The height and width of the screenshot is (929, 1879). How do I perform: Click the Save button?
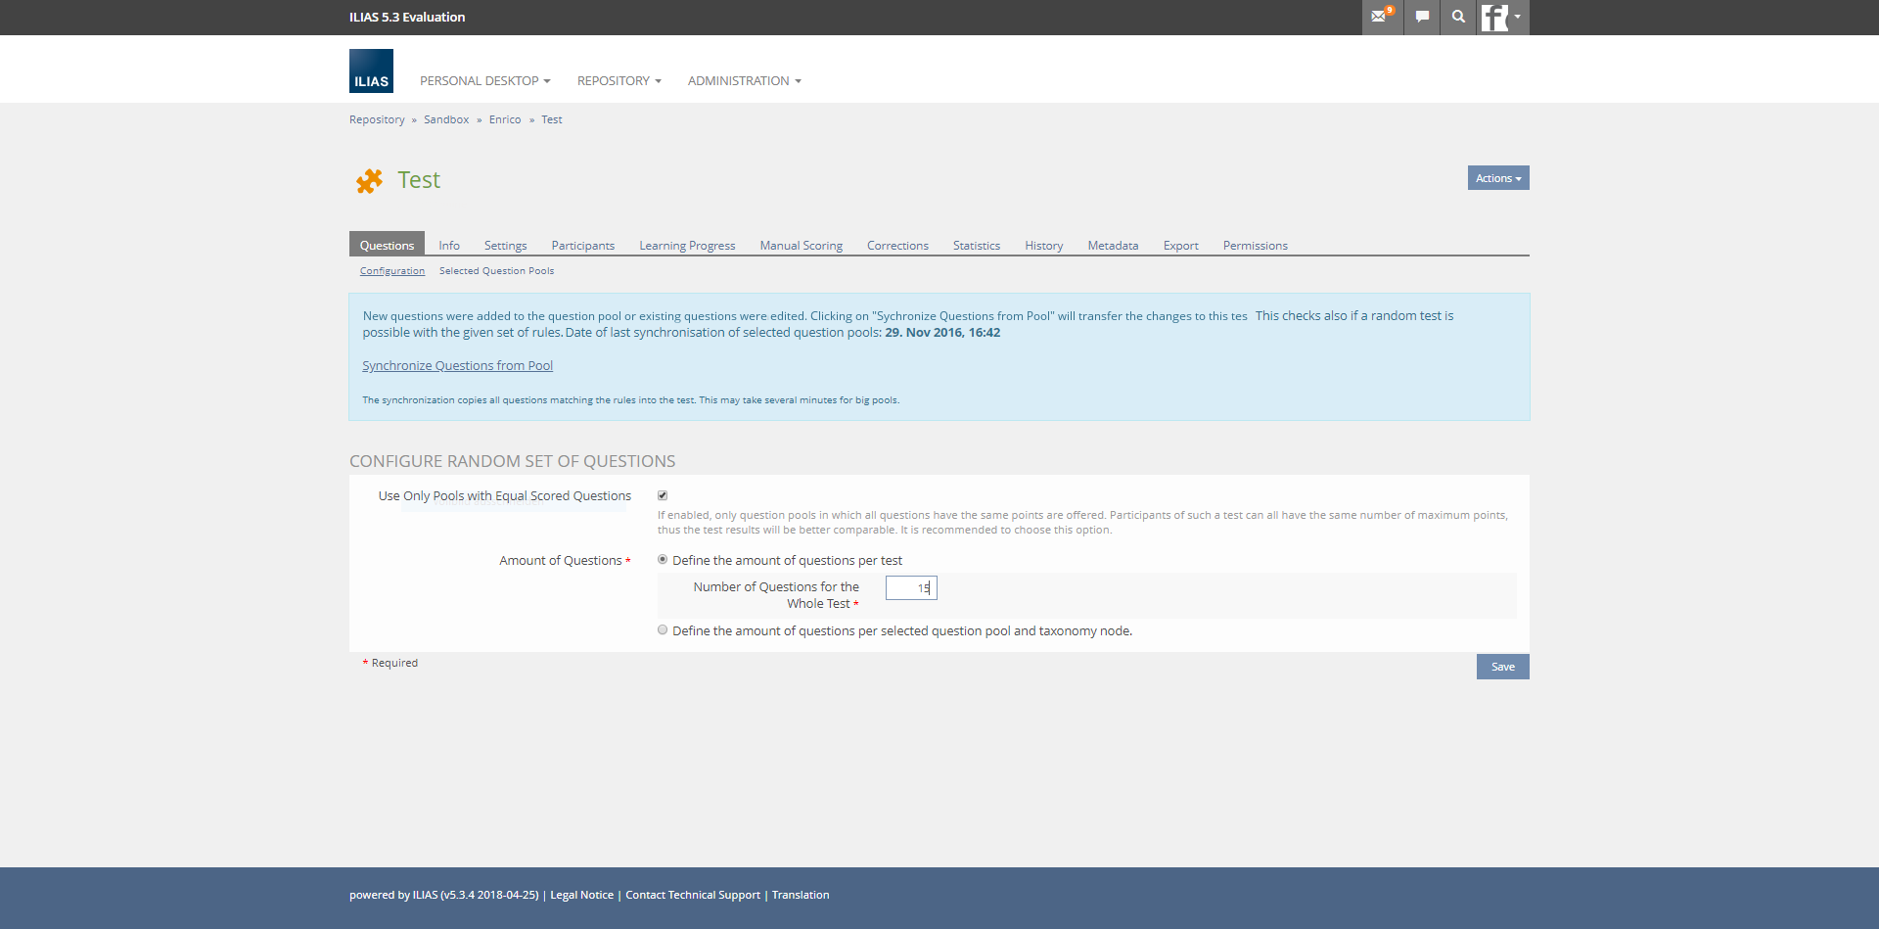coord(1502,667)
